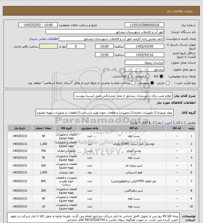Image resolution: width=203 pixels, height=223 pixels.
Task: Click the response deadline date 1405/03/09
Action: point(145,46)
